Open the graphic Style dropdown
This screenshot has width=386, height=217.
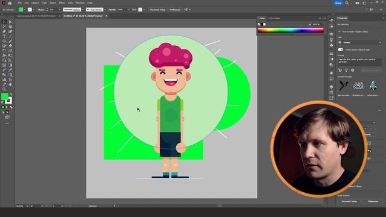click(144, 10)
